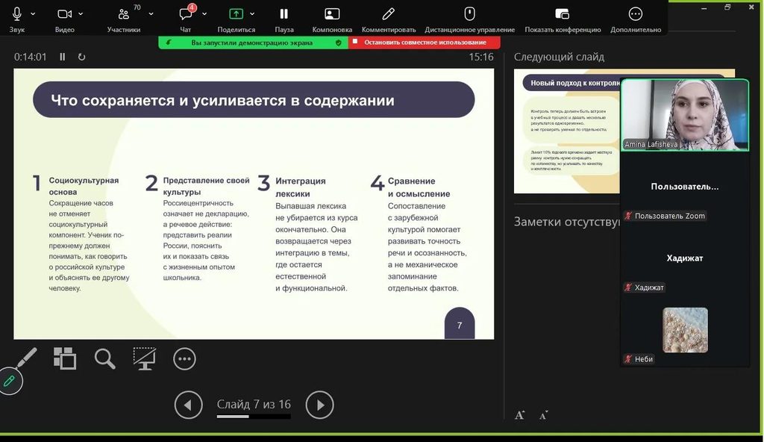Screen dimensions: 764x442
Task: Click Комментировать pencil icon in Zoom toolbar
Action: point(388,14)
